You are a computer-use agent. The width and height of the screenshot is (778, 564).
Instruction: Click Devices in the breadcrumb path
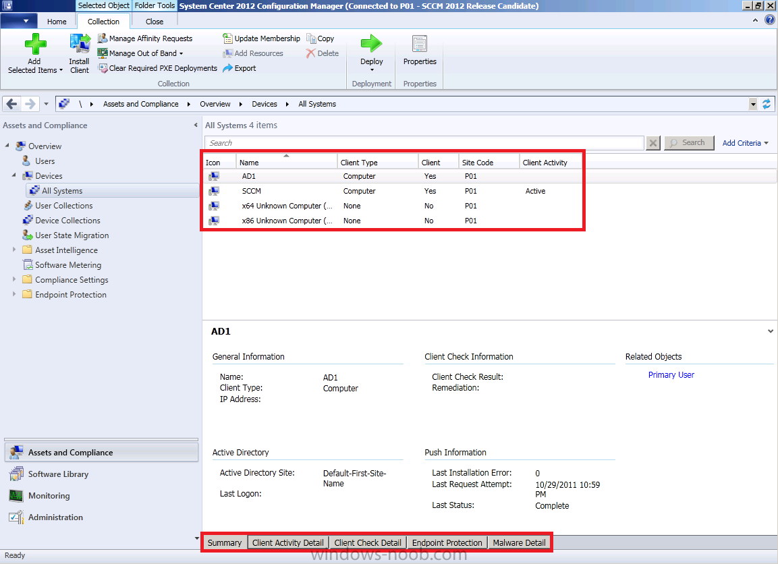click(265, 104)
